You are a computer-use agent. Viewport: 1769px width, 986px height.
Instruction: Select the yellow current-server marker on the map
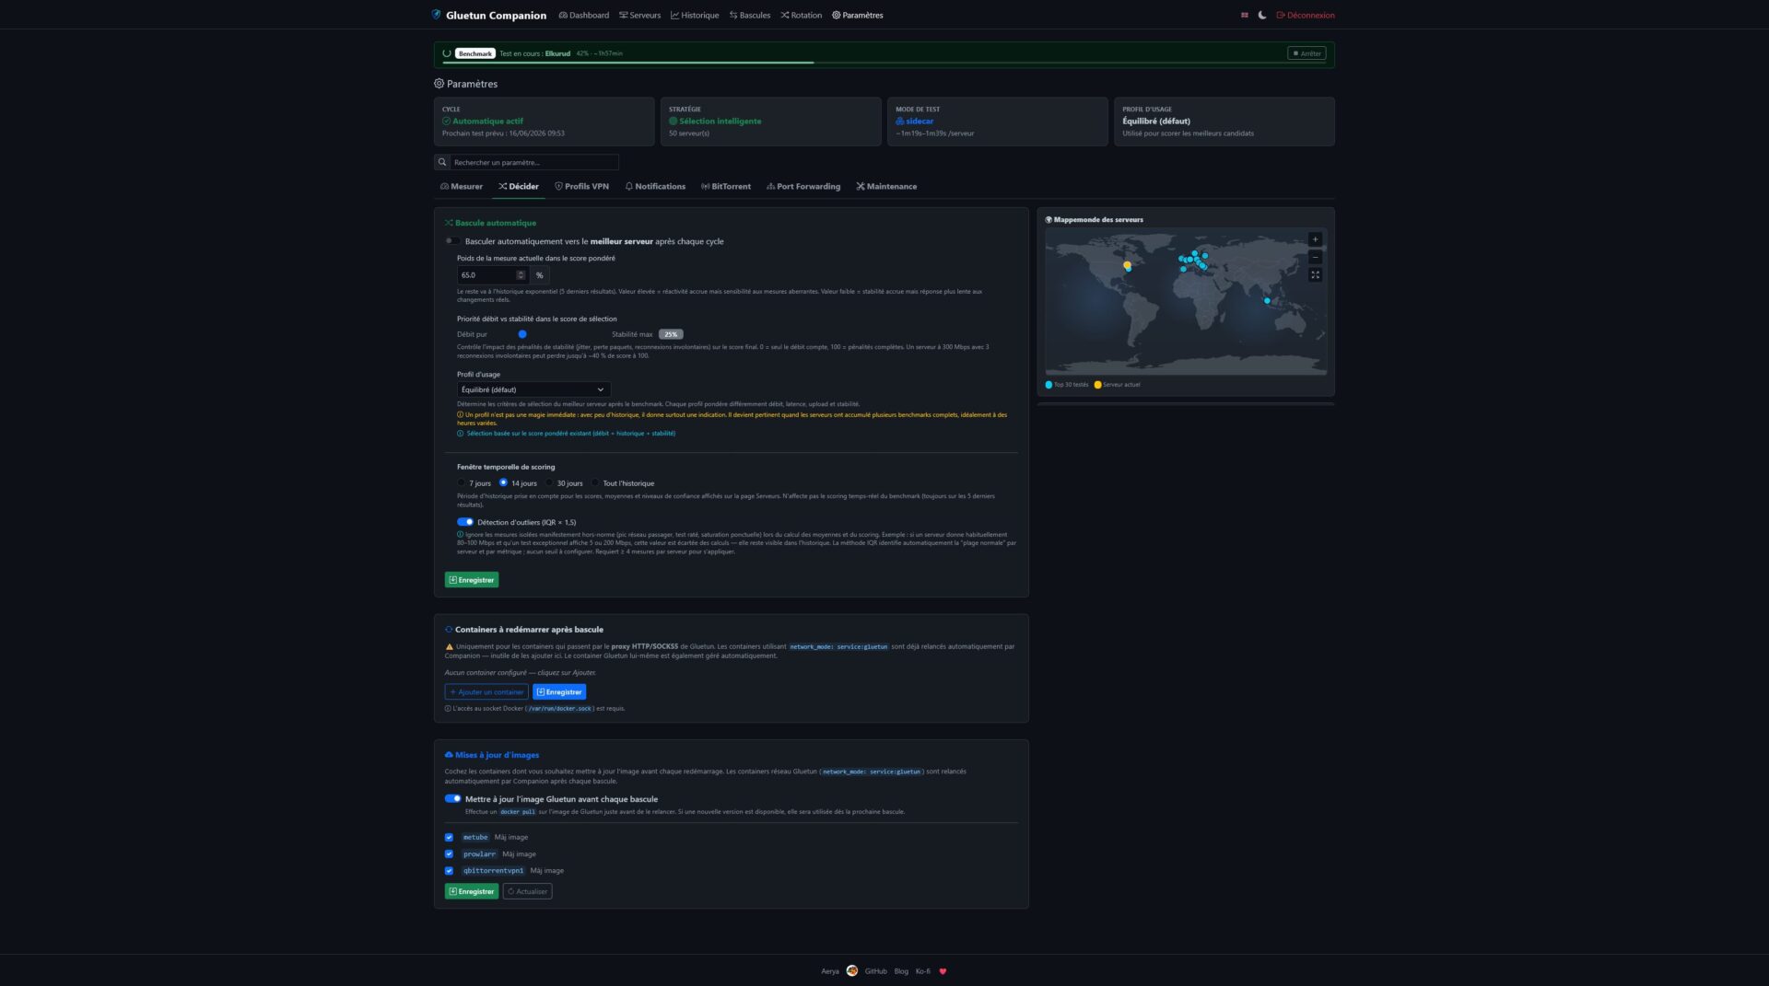(x=1127, y=265)
